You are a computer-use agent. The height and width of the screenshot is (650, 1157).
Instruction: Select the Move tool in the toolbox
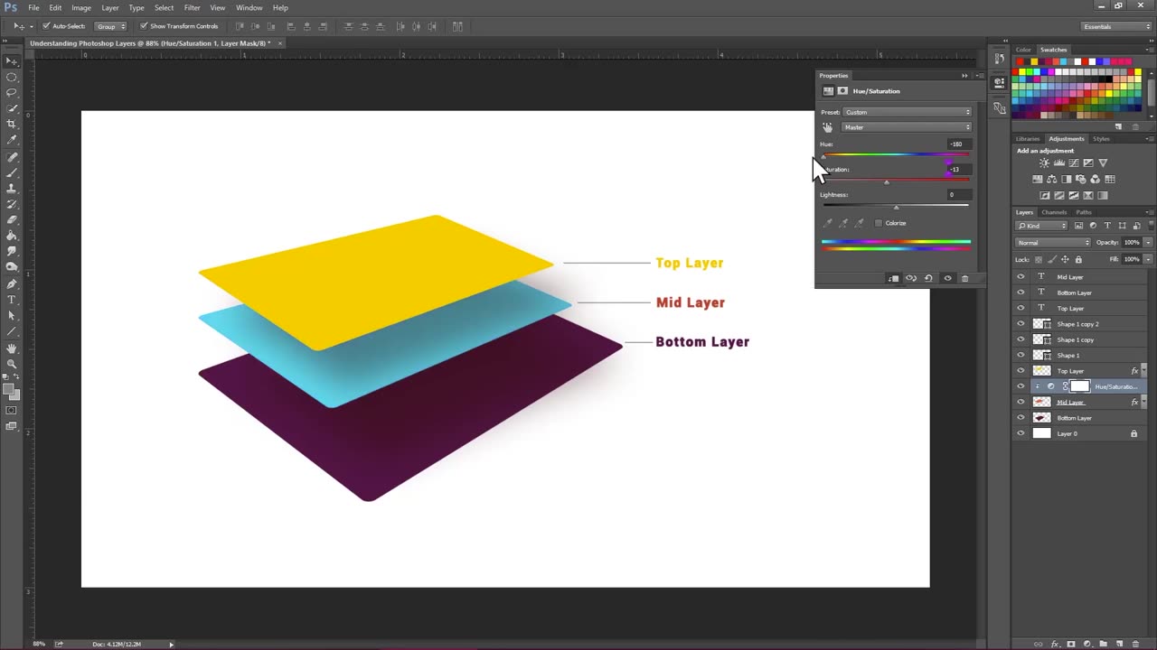pyautogui.click(x=12, y=61)
